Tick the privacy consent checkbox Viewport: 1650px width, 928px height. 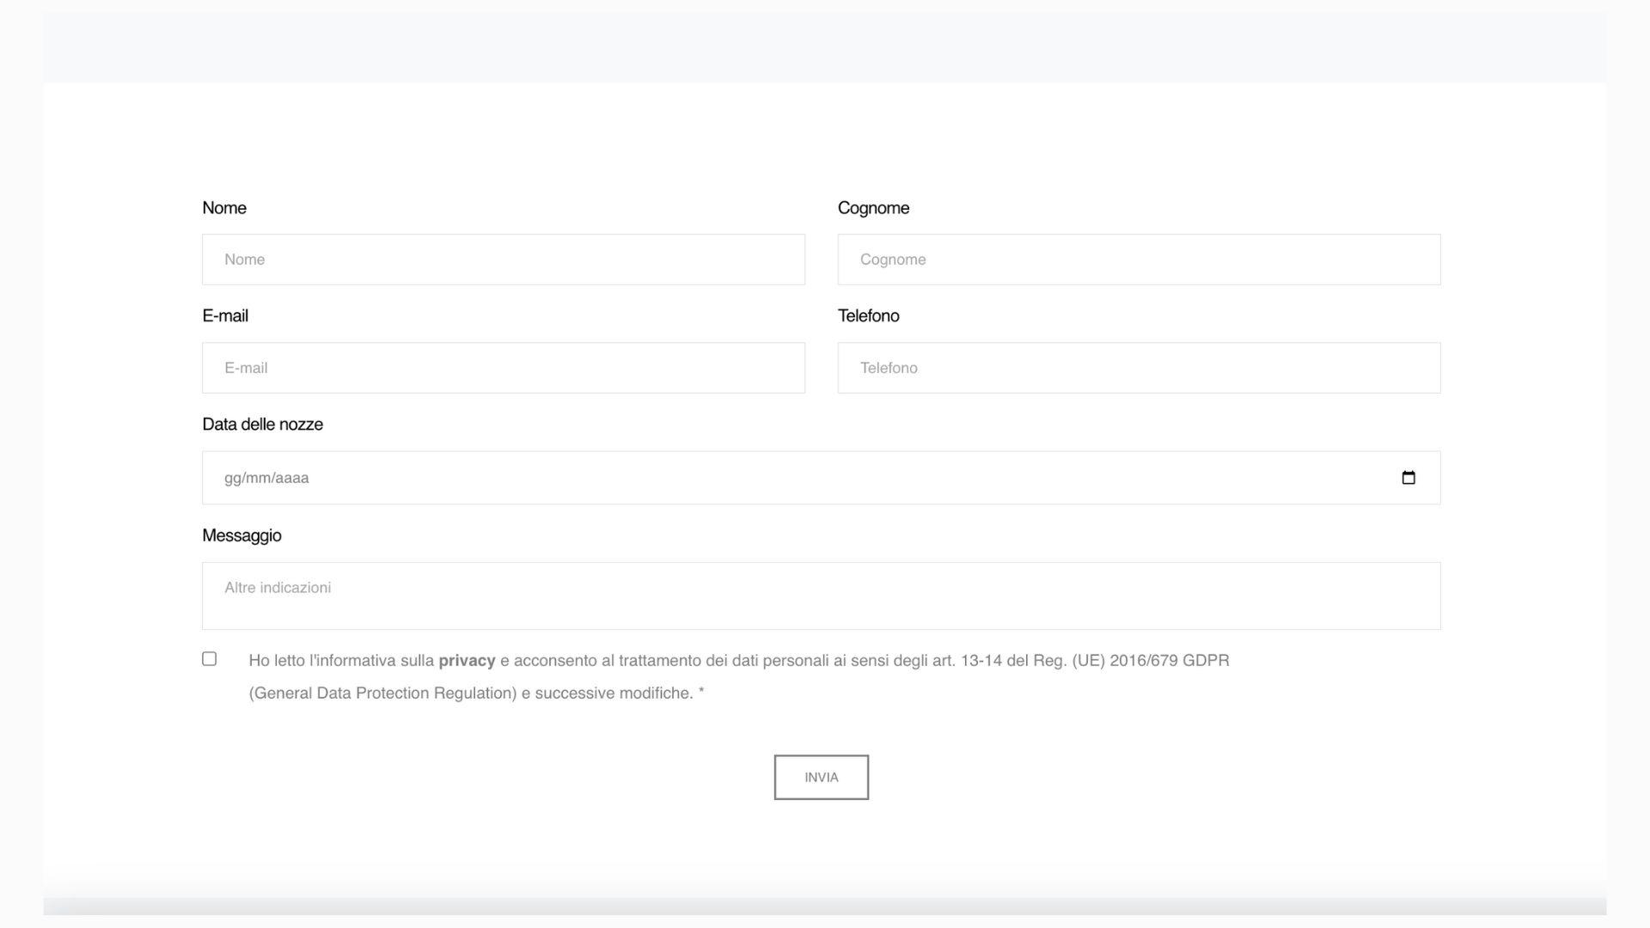point(209,659)
